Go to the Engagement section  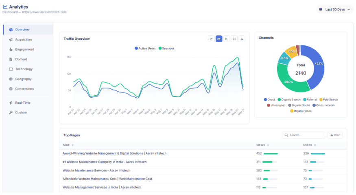coord(28,49)
